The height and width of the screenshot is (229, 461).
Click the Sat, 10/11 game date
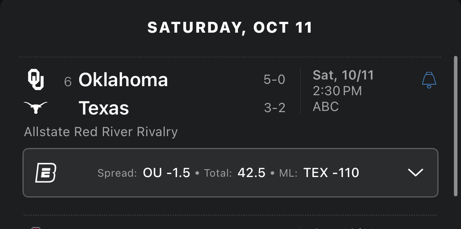tap(343, 75)
